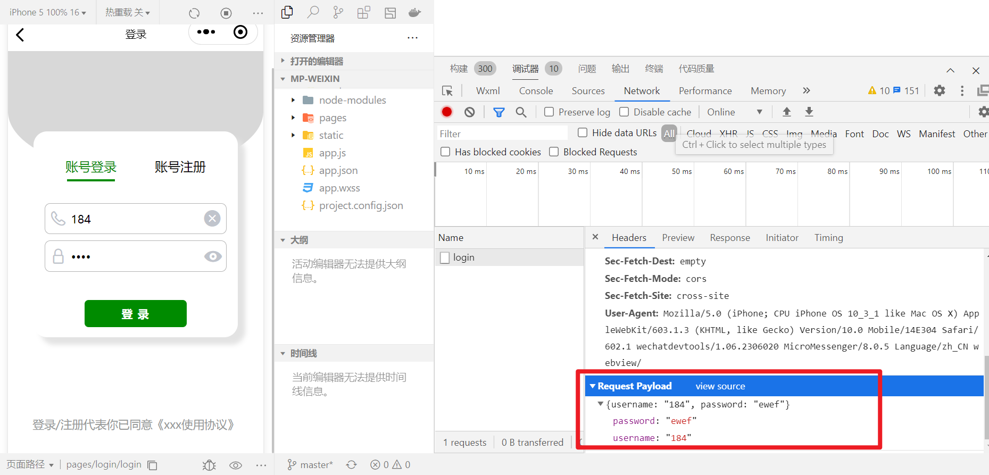Click the element inspector picker icon
Viewport: 989px width, 475px height.
point(447,91)
